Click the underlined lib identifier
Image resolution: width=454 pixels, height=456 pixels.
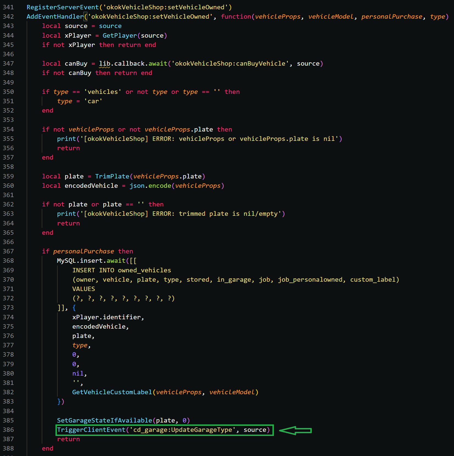pos(104,64)
